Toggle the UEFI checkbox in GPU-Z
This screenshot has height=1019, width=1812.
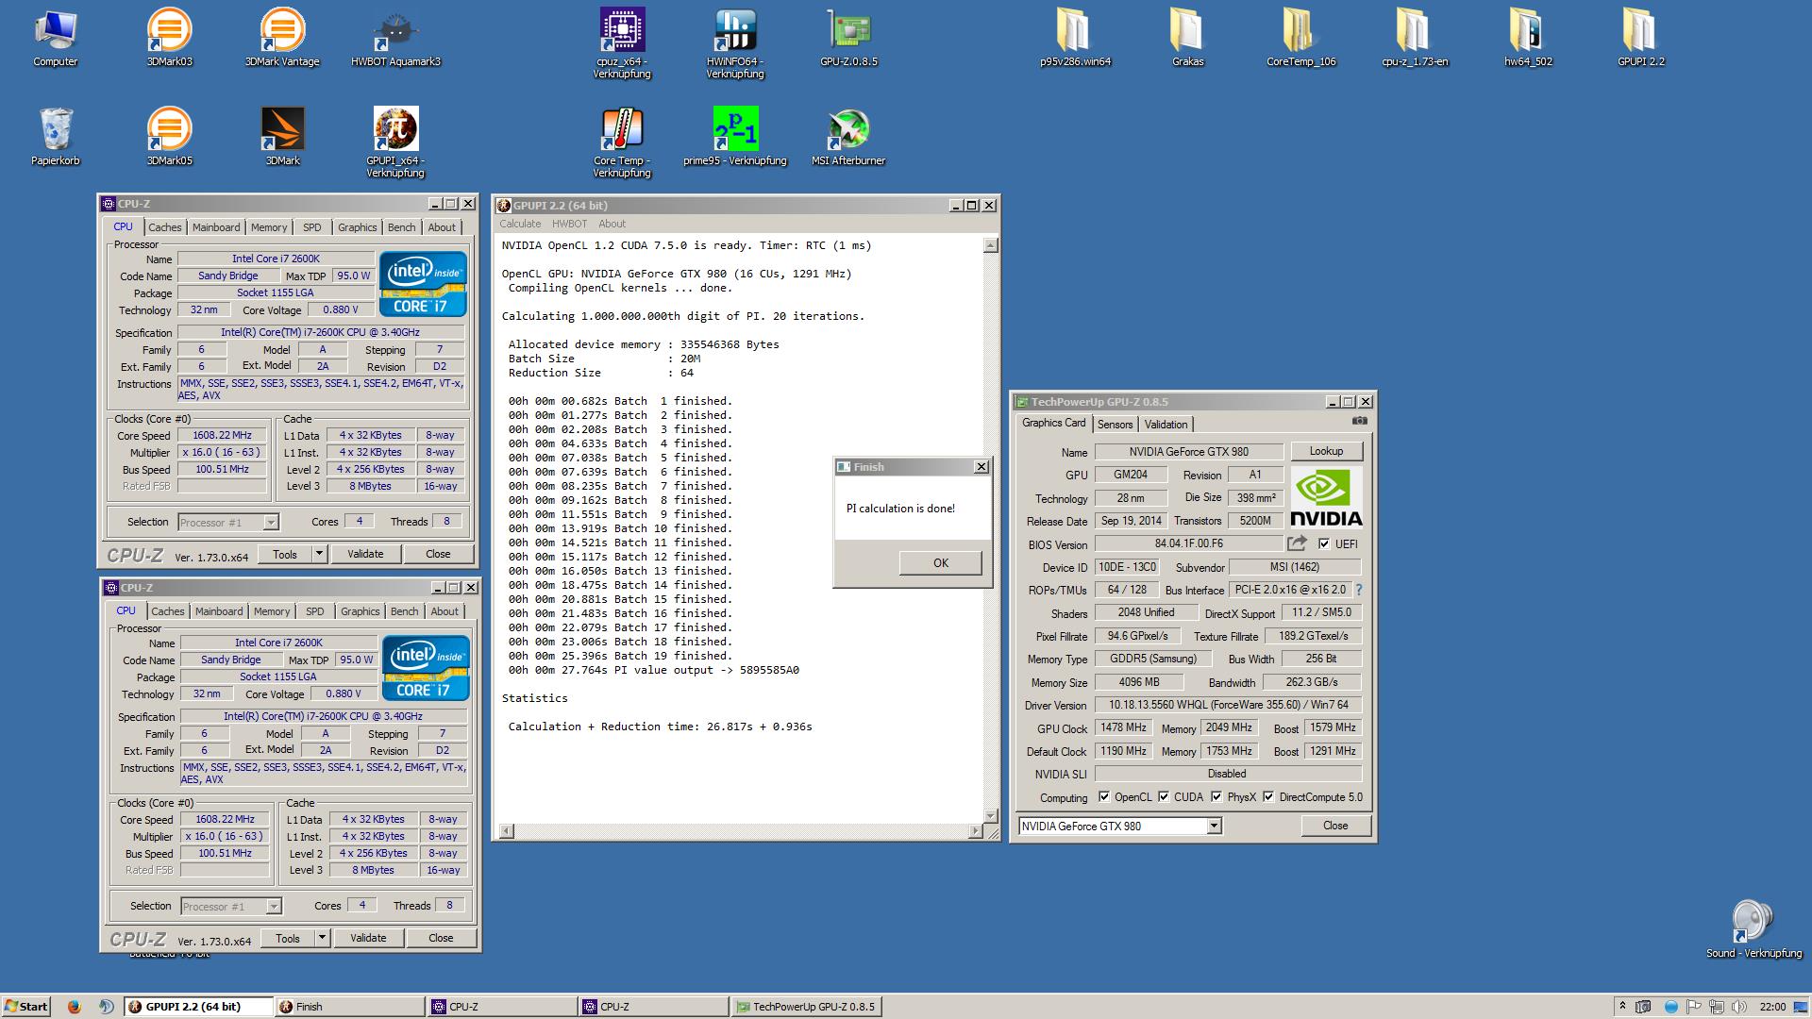coord(1324,544)
